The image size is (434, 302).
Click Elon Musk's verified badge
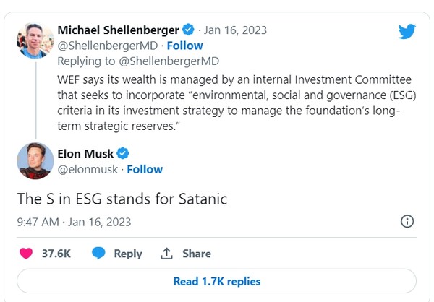(x=123, y=153)
